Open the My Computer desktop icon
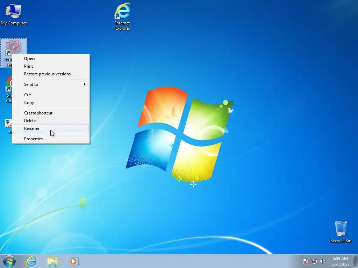Viewport: 358px width, 268px height. [14, 15]
